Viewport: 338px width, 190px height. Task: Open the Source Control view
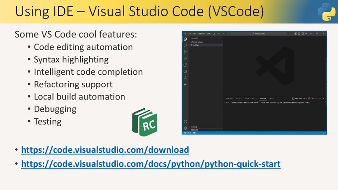(x=185, y=52)
